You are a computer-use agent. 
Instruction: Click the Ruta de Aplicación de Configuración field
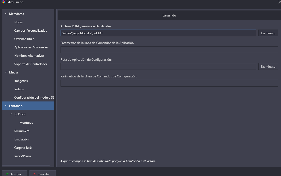click(x=158, y=66)
